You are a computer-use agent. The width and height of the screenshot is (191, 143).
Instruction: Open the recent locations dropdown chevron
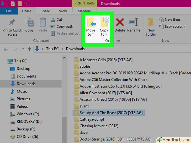[23, 49]
